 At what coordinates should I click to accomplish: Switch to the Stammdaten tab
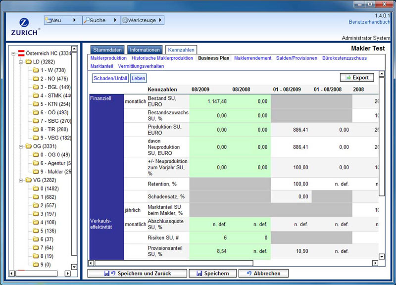pos(107,49)
